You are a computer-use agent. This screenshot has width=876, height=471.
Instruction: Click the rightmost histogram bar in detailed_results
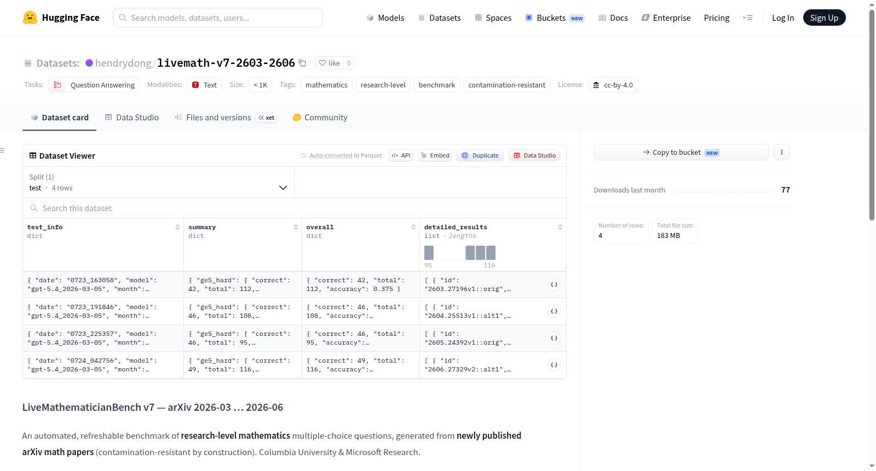pyautogui.click(x=491, y=253)
